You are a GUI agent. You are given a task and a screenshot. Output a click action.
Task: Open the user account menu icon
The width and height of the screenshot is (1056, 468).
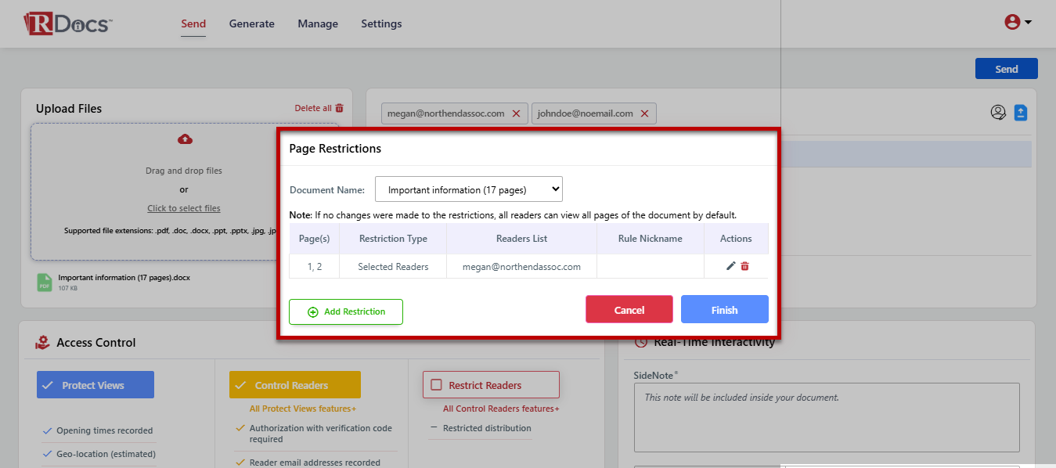coord(1012,22)
